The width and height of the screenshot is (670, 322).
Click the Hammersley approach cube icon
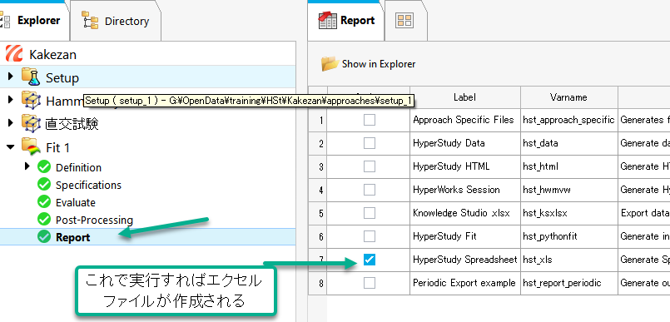click(31, 101)
